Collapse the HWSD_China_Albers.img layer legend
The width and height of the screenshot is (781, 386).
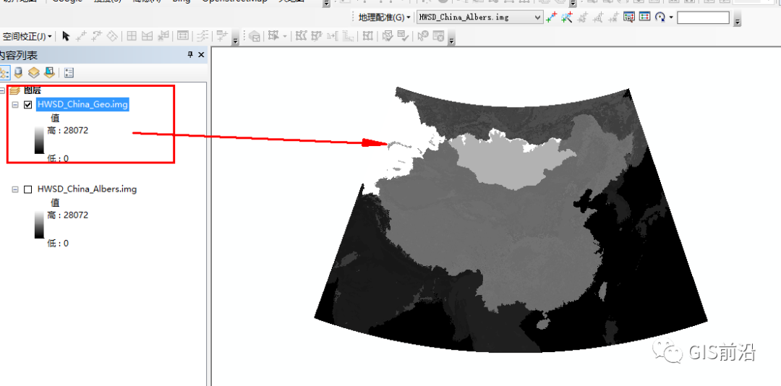(15, 189)
